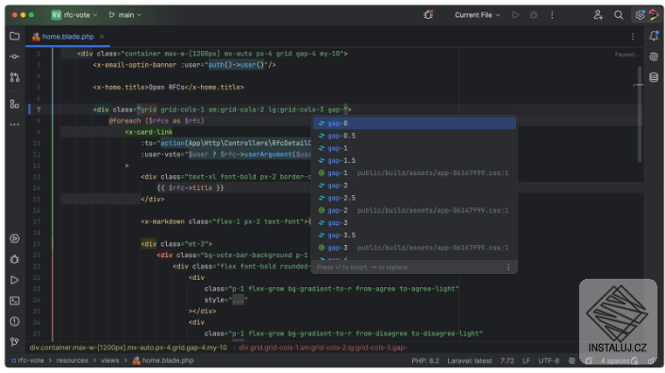This screenshot has height=373, width=665.
Task: Open the Git tool window
Action: pos(14,342)
